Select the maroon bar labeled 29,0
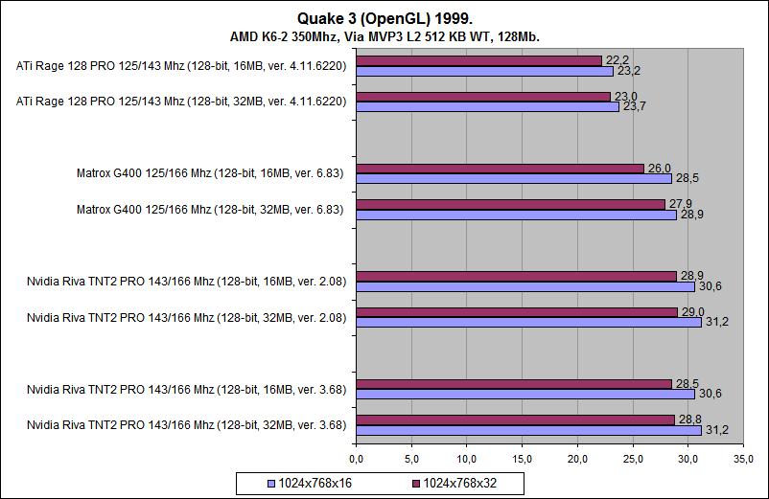This screenshot has width=769, height=499. [517, 312]
